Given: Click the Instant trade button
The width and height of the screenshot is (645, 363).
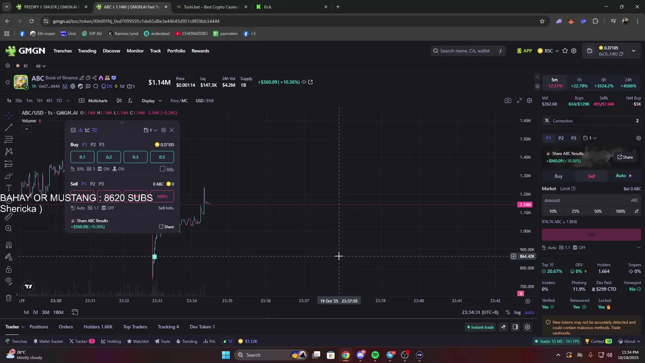Looking at the screenshot, I should (x=480, y=327).
